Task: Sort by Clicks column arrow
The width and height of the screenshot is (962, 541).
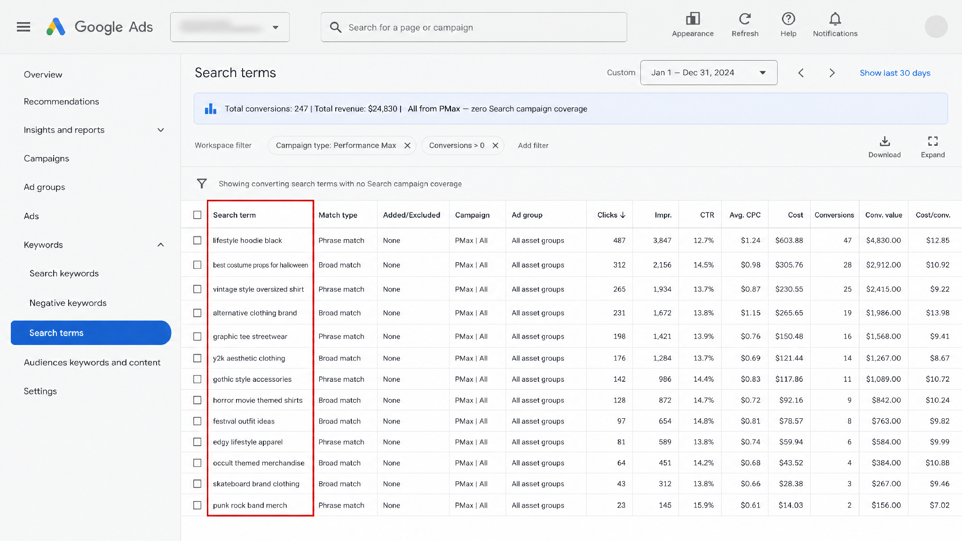Action: coord(623,215)
